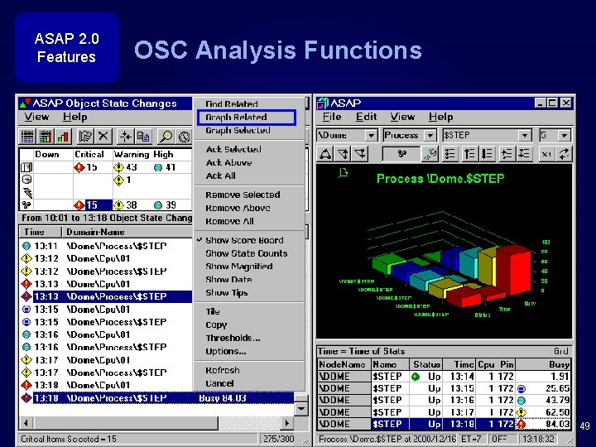
Task: Click the process entity box with dots
Action: point(401,154)
